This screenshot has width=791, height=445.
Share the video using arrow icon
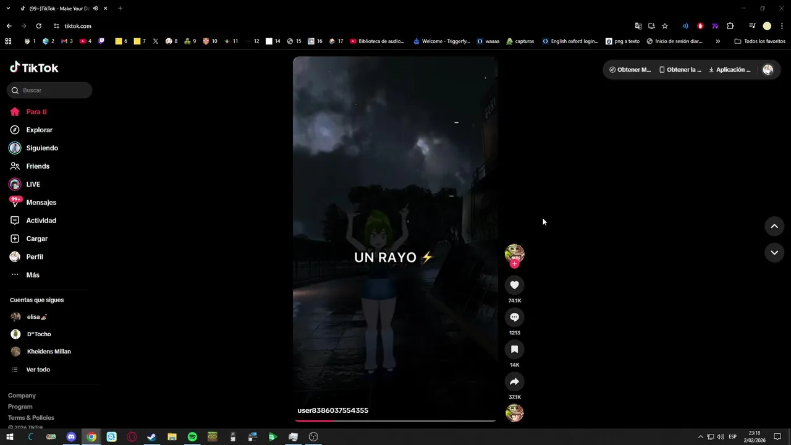click(514, 381)
